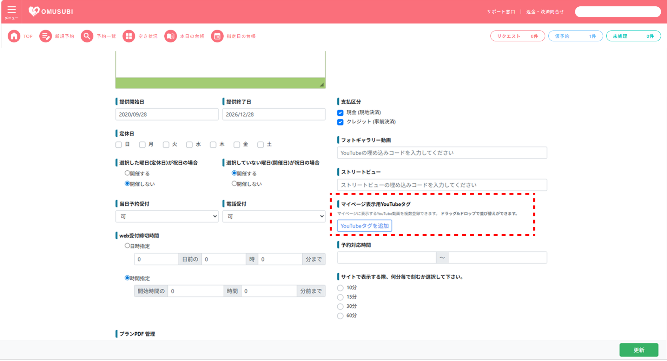
Task: Open the 仮予約 1件 badge
Action: point(575,36)
